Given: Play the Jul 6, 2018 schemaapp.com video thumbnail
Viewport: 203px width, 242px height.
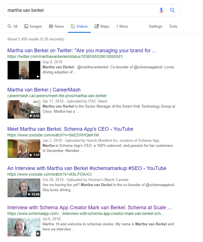Looking at the screenshot, I should [x=24, y=227].
